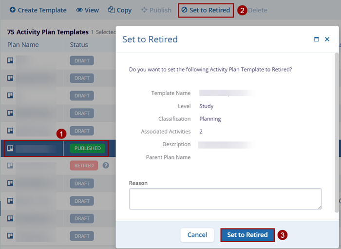
Task: Click the Create Template plus icon
Action: pyautogui.click(x=13, y=10)
